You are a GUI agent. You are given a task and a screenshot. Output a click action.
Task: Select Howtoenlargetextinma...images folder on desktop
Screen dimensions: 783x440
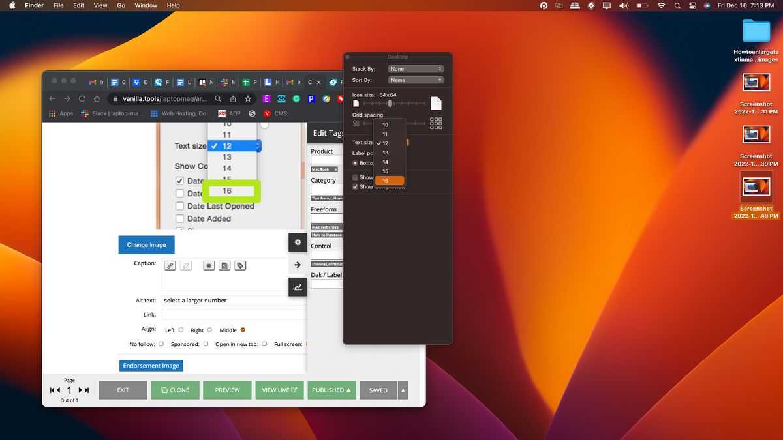click(x=756, y=40)
